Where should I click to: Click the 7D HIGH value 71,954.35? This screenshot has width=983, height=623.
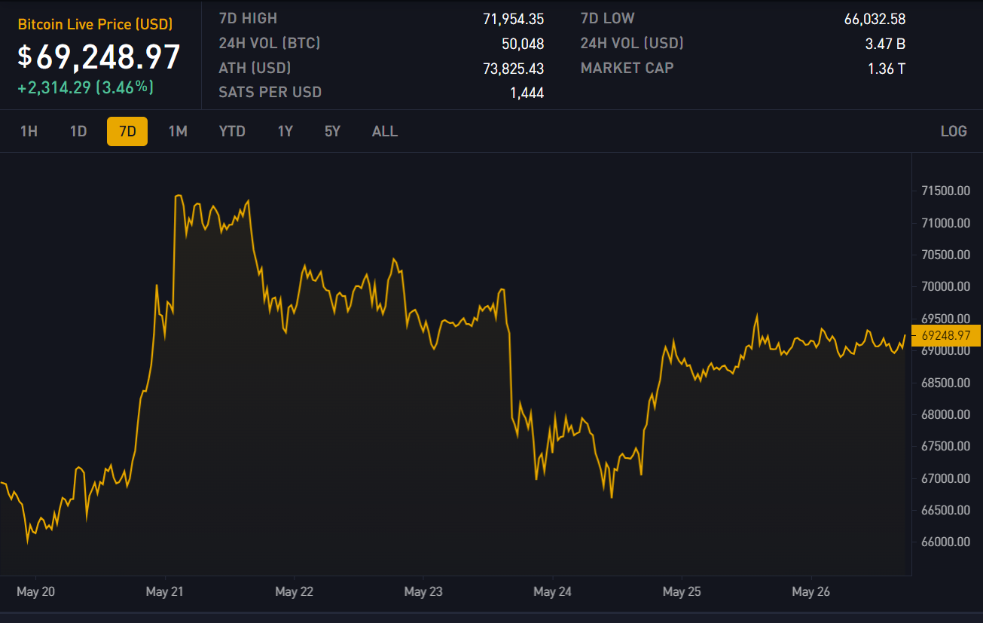tap(513, 19)
